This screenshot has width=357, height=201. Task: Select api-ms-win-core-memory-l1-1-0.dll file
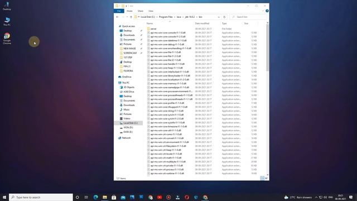168,83
